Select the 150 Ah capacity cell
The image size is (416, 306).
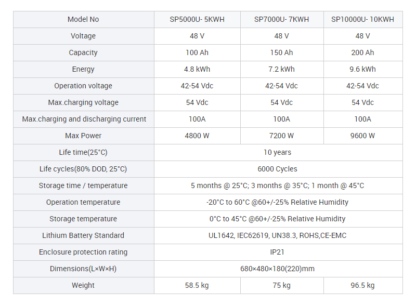pos(281,52)
